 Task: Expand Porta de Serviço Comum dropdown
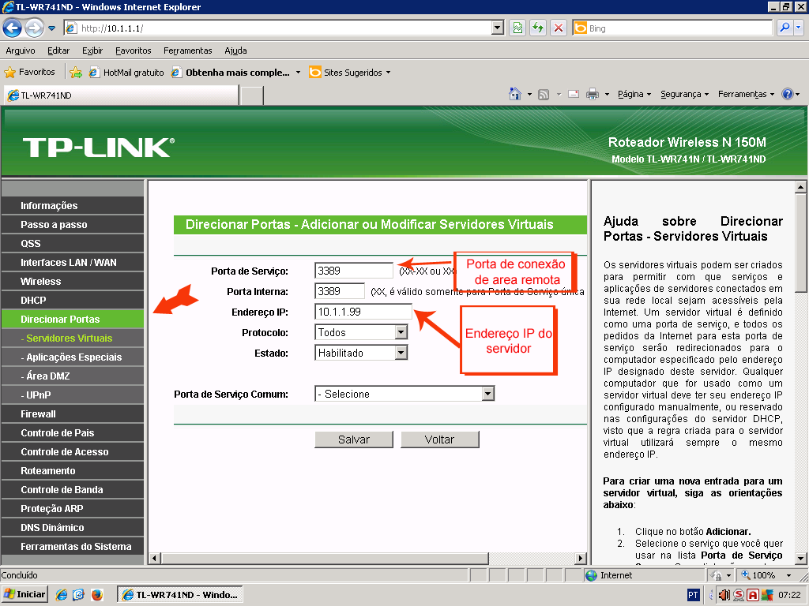[487, 395]
